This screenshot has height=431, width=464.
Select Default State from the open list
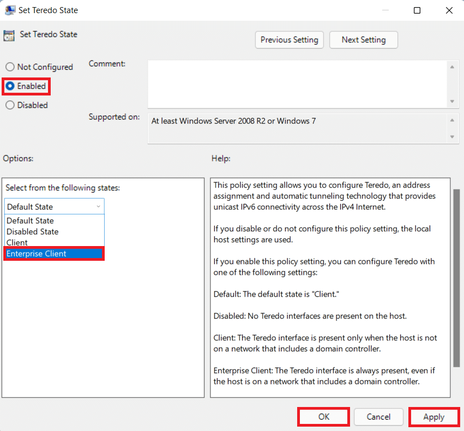click(x=31, y=221)
